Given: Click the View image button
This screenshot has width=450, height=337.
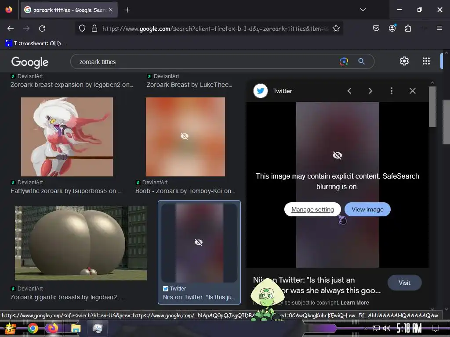Looking at the screenshot, I should click(367, 209).
